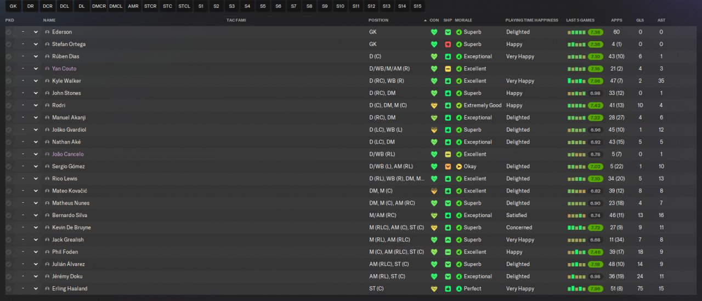Viewport: 702px width, 301px height.
Task: Toggle the picked circle for Kevin De Bruyne
Action: tap(8, 228)
